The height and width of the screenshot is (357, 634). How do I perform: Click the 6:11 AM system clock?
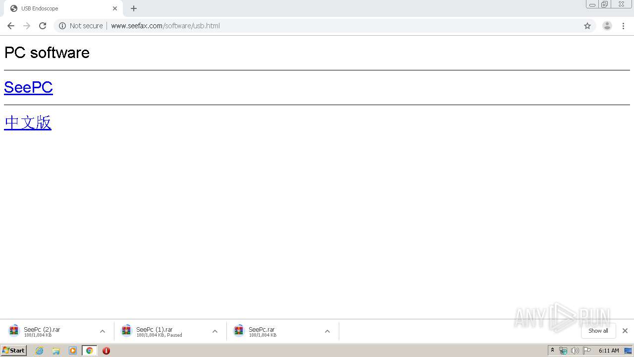point(609,351)
